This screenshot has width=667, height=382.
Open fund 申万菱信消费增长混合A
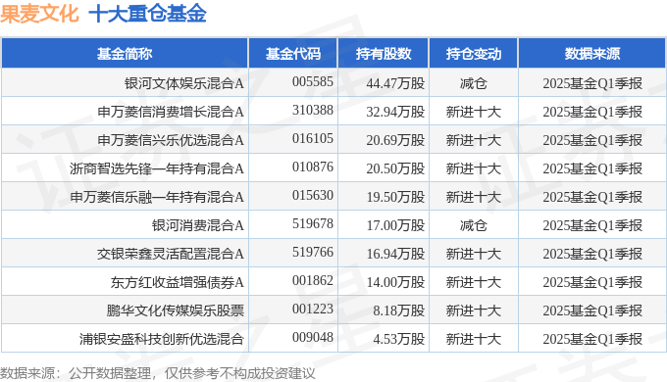click(x=171, y=112)
